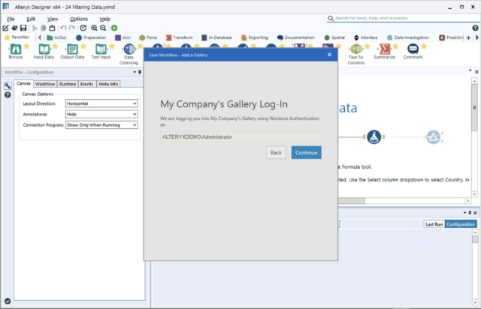Click the faded triangle tool node on canvas
The width and height of the screenshot is (481, 309).
pos(433,137)
